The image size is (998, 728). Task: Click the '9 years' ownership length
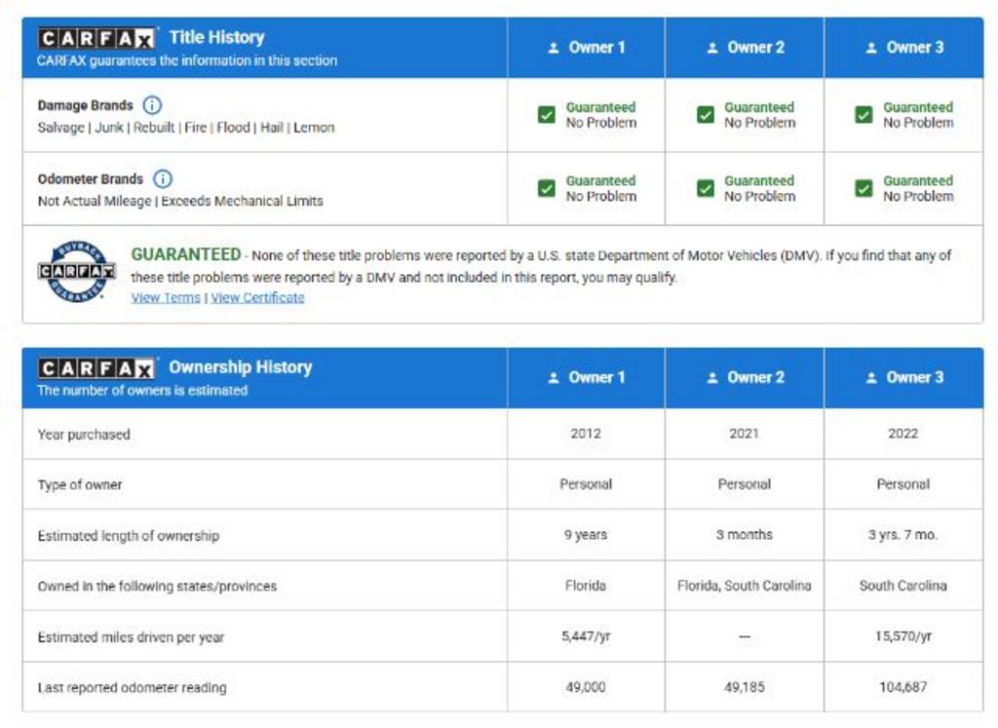coord(586,534)
